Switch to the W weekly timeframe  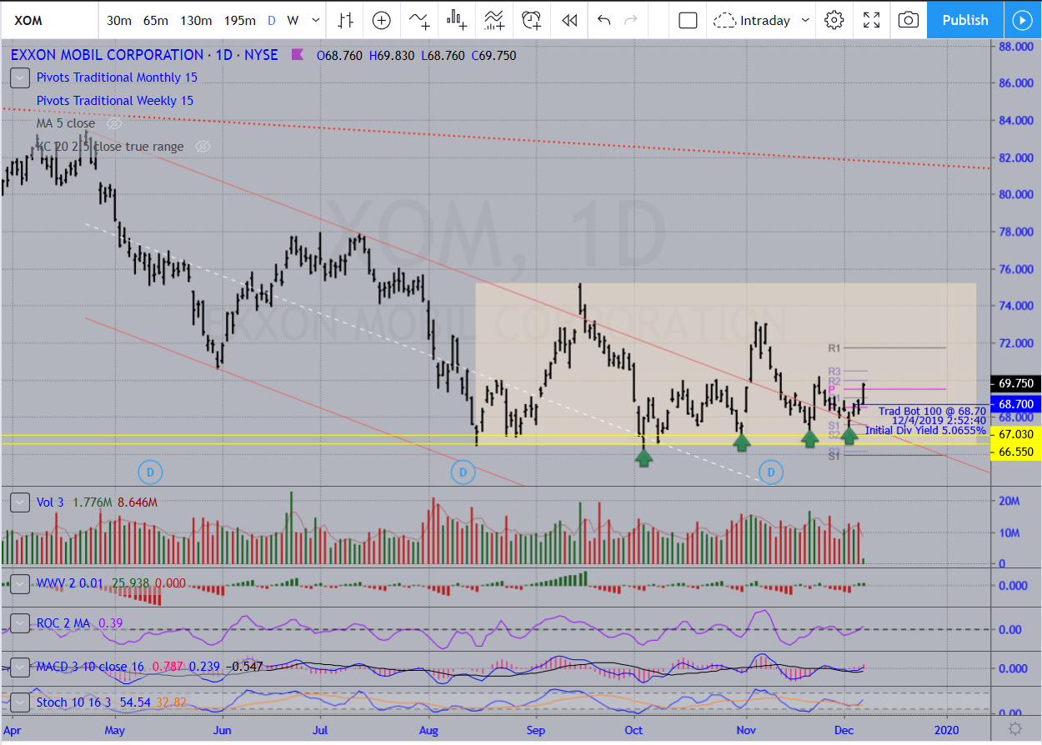pyautogui.click(x=293, y=20)
